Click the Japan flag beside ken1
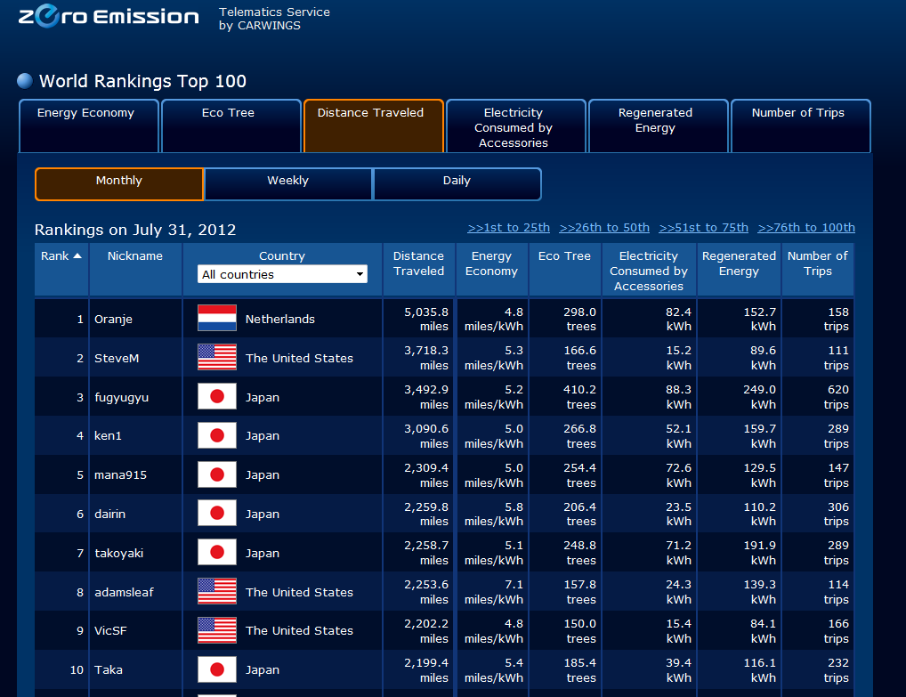This screenshot has height=697, width=906. tap(216, 436)
